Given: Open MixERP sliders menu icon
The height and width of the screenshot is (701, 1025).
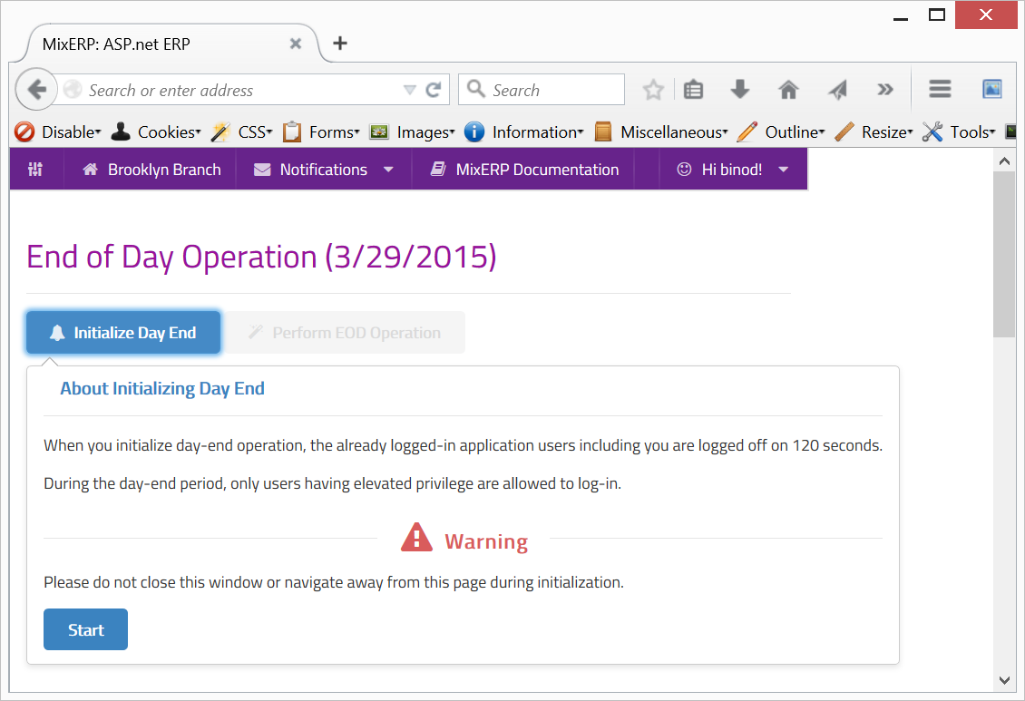Looking at the screenshot, I should [35, 170].
